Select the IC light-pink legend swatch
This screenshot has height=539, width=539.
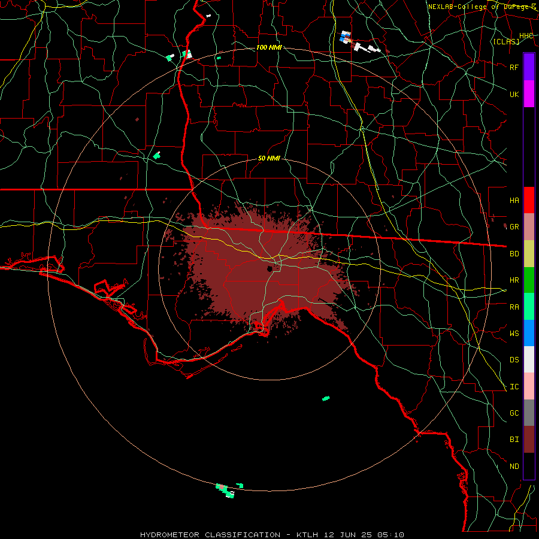click(529, 386)
